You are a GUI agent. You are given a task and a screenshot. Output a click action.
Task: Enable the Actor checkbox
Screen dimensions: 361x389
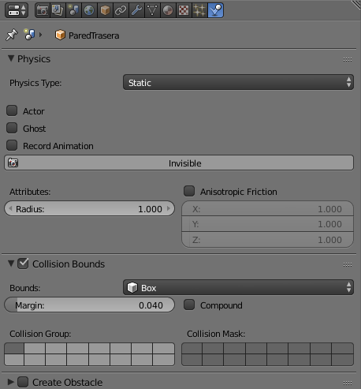12,110
